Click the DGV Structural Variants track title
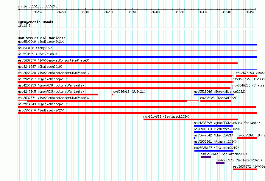The height and width of the screenshot is (181, 265). [42, 38]
